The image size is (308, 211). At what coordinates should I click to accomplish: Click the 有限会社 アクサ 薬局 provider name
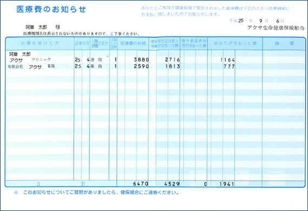click(31, 67)
